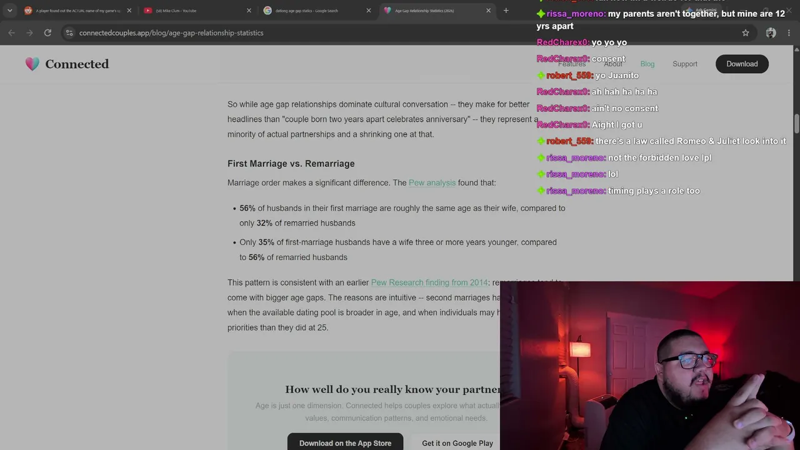Click rissa_moreno's 'not the forbidden love' message
Viewport: 800px width, 450px height.
pyautogui.click(x=624, y=158)
